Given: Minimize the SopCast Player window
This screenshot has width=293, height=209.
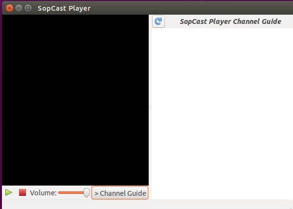Looking at the screenshot, I should click(19, 8).
